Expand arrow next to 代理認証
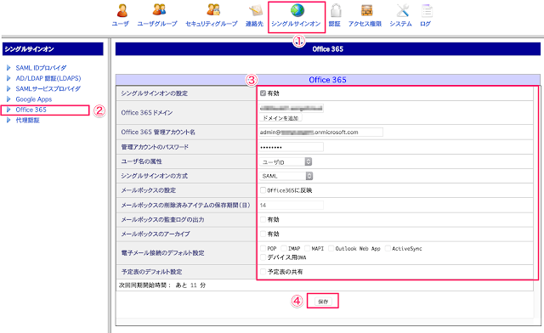This screenshot has width=544, height=333. pos(8,120)
